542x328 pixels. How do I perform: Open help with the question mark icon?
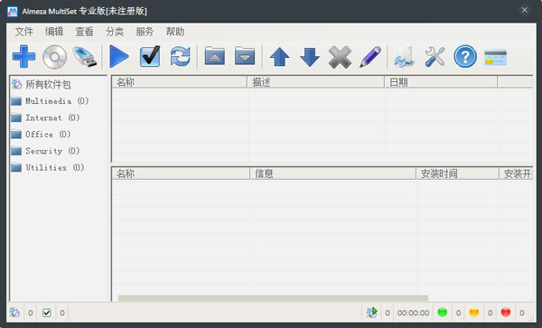click(465, 56)
